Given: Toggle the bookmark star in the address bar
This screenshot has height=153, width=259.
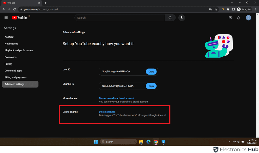Looking at the screenshot, I should click(216, 9).
